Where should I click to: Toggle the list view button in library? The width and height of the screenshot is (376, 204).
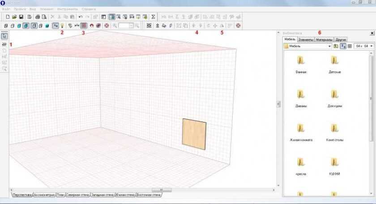tap(350, 46)
